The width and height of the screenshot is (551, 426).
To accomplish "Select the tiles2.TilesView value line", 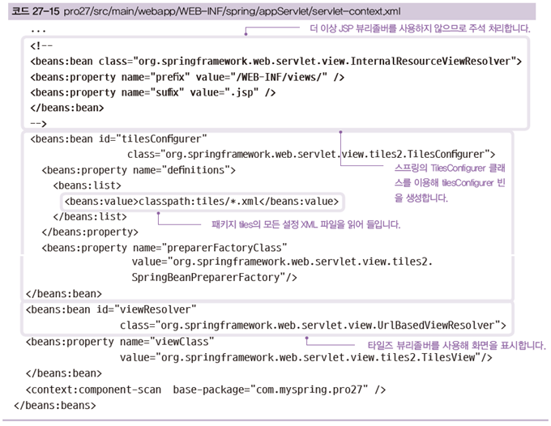I will pyautogui.click(x=306, y=357).
